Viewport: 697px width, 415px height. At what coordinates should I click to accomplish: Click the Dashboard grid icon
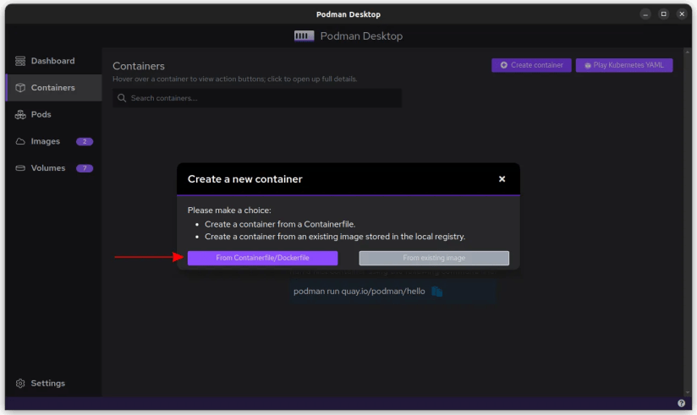[20, 61]
